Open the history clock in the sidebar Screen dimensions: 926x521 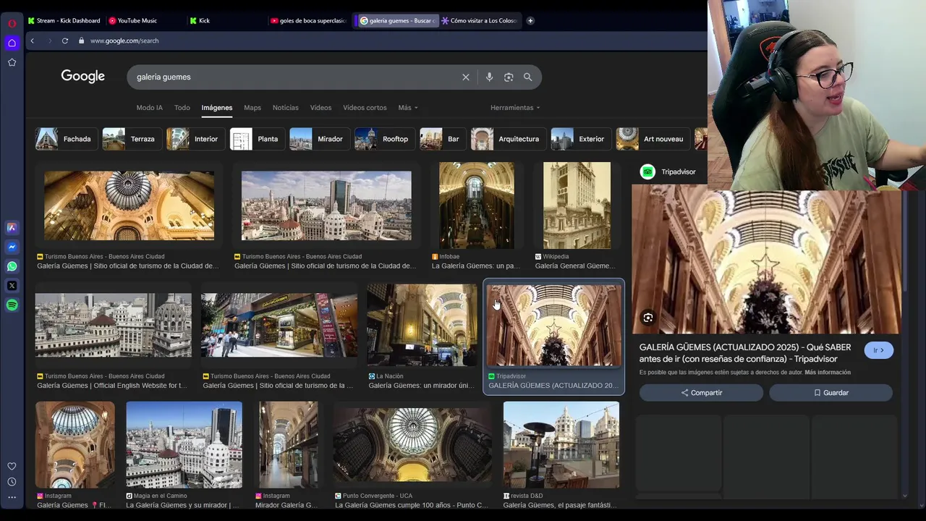pos(12,482)
